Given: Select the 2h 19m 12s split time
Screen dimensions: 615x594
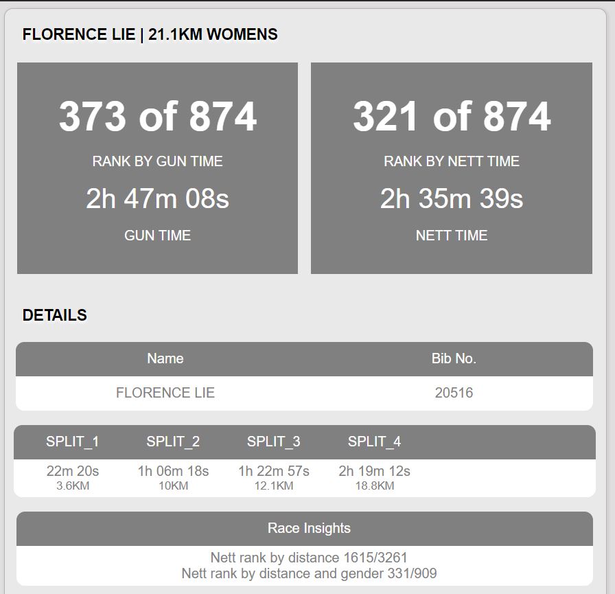Looking at the screenshot, I should click(374, 471).
